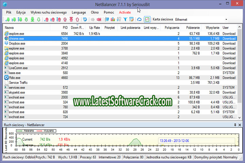The image size is (245, 163).
Task: Select the services.exe process row
Action: [x=120, y=88]
